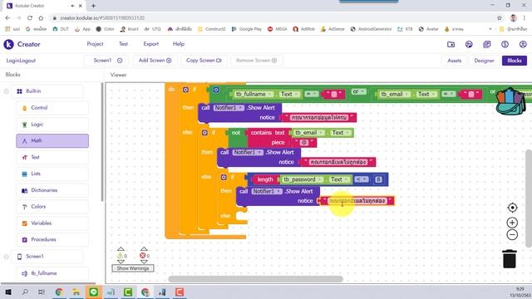Collapse the Built-in category tree
The image size is (532, 299).
[x=7, y=91]
